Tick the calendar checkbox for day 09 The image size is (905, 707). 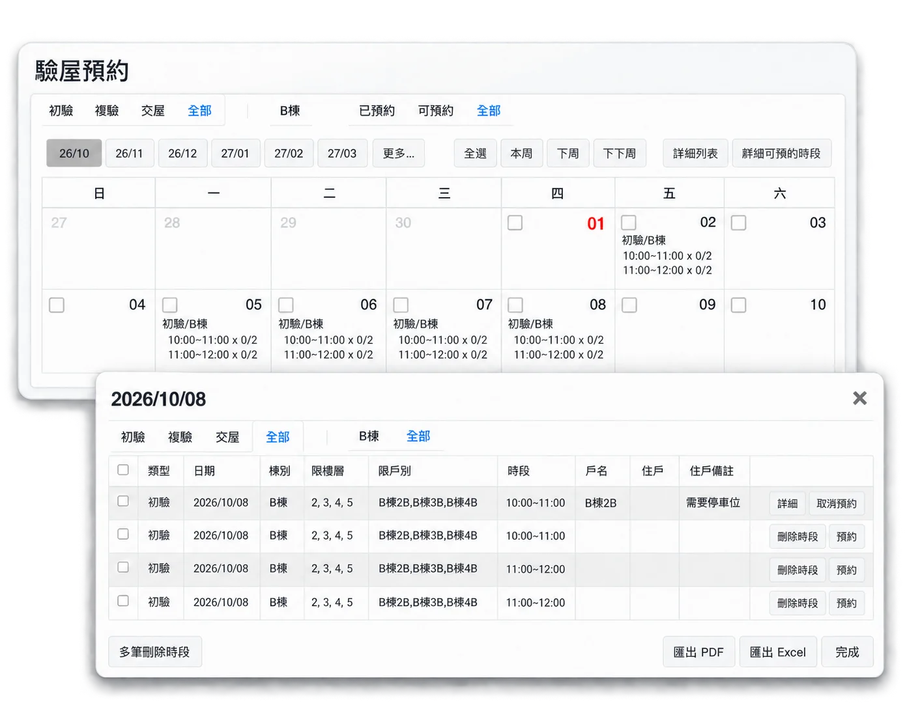pos(629,305)
